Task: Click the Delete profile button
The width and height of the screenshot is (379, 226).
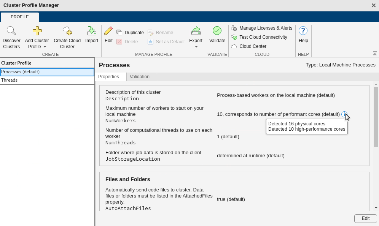Action: (127, 42)
